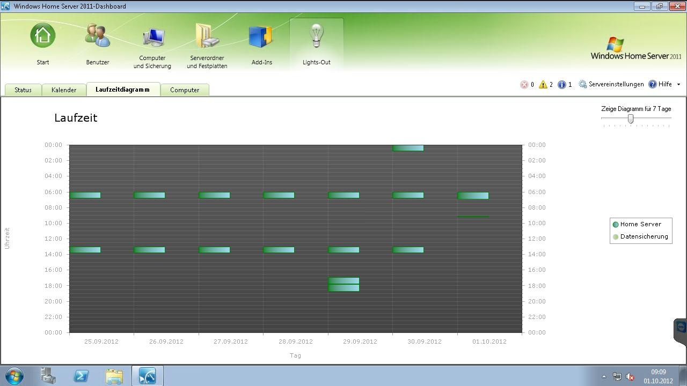The height and width of the screenshot is (386, 687).
Task: Toggle Datensicherung legend entry
Action: 640,236
